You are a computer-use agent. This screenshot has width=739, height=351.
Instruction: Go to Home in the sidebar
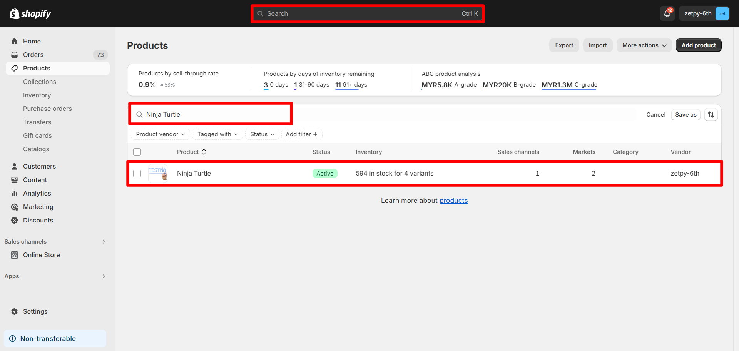click(x=58, y=41)
